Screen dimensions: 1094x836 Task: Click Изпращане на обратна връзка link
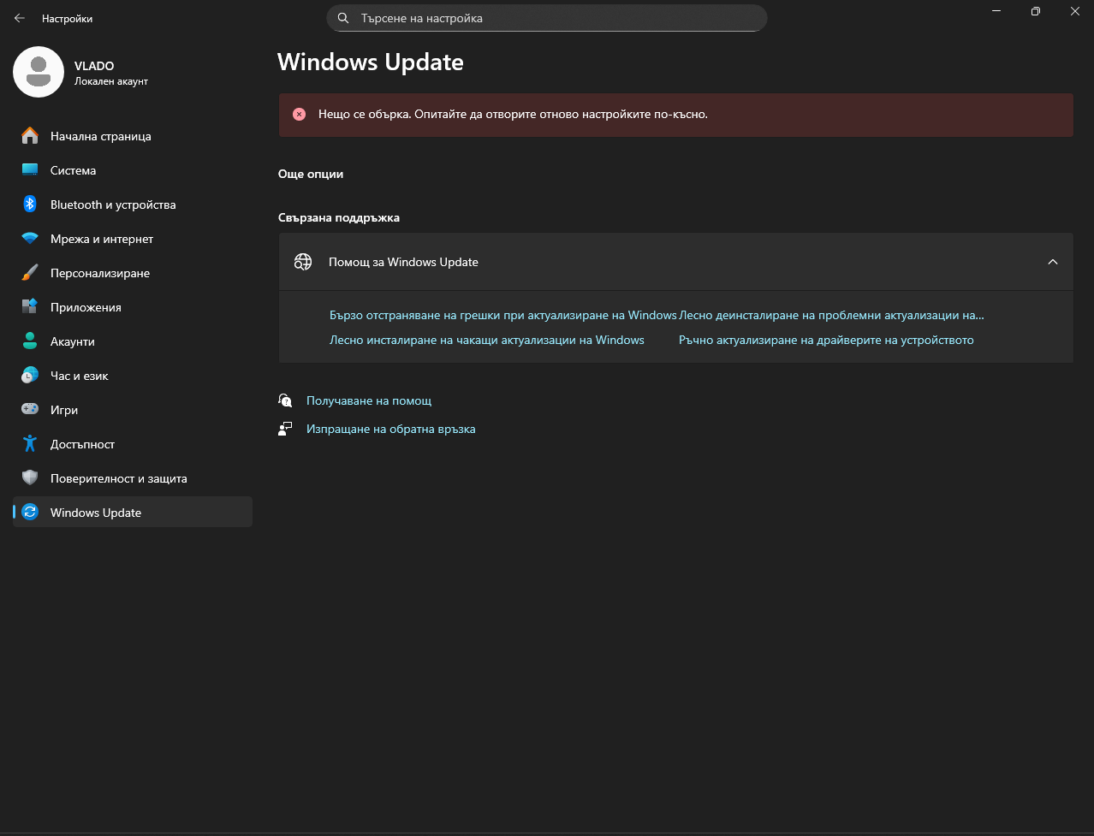[390, 429]
